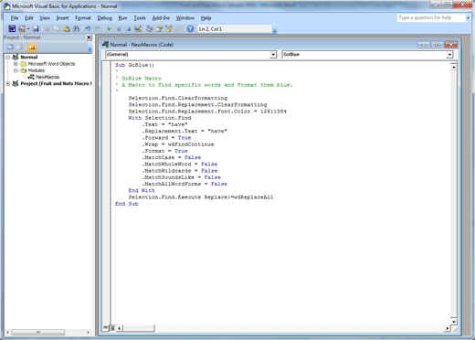Open the Insert menu
The image size is (475, 340).
(x=62, y=18)
